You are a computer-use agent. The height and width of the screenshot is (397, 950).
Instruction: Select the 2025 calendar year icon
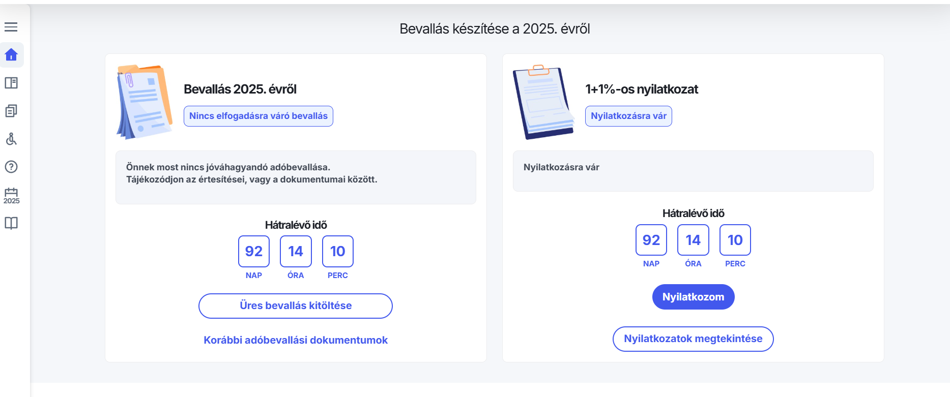11,195
